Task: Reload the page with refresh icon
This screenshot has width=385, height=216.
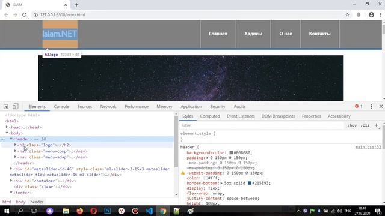Action: pyautogui.click(x=24, y=14)
